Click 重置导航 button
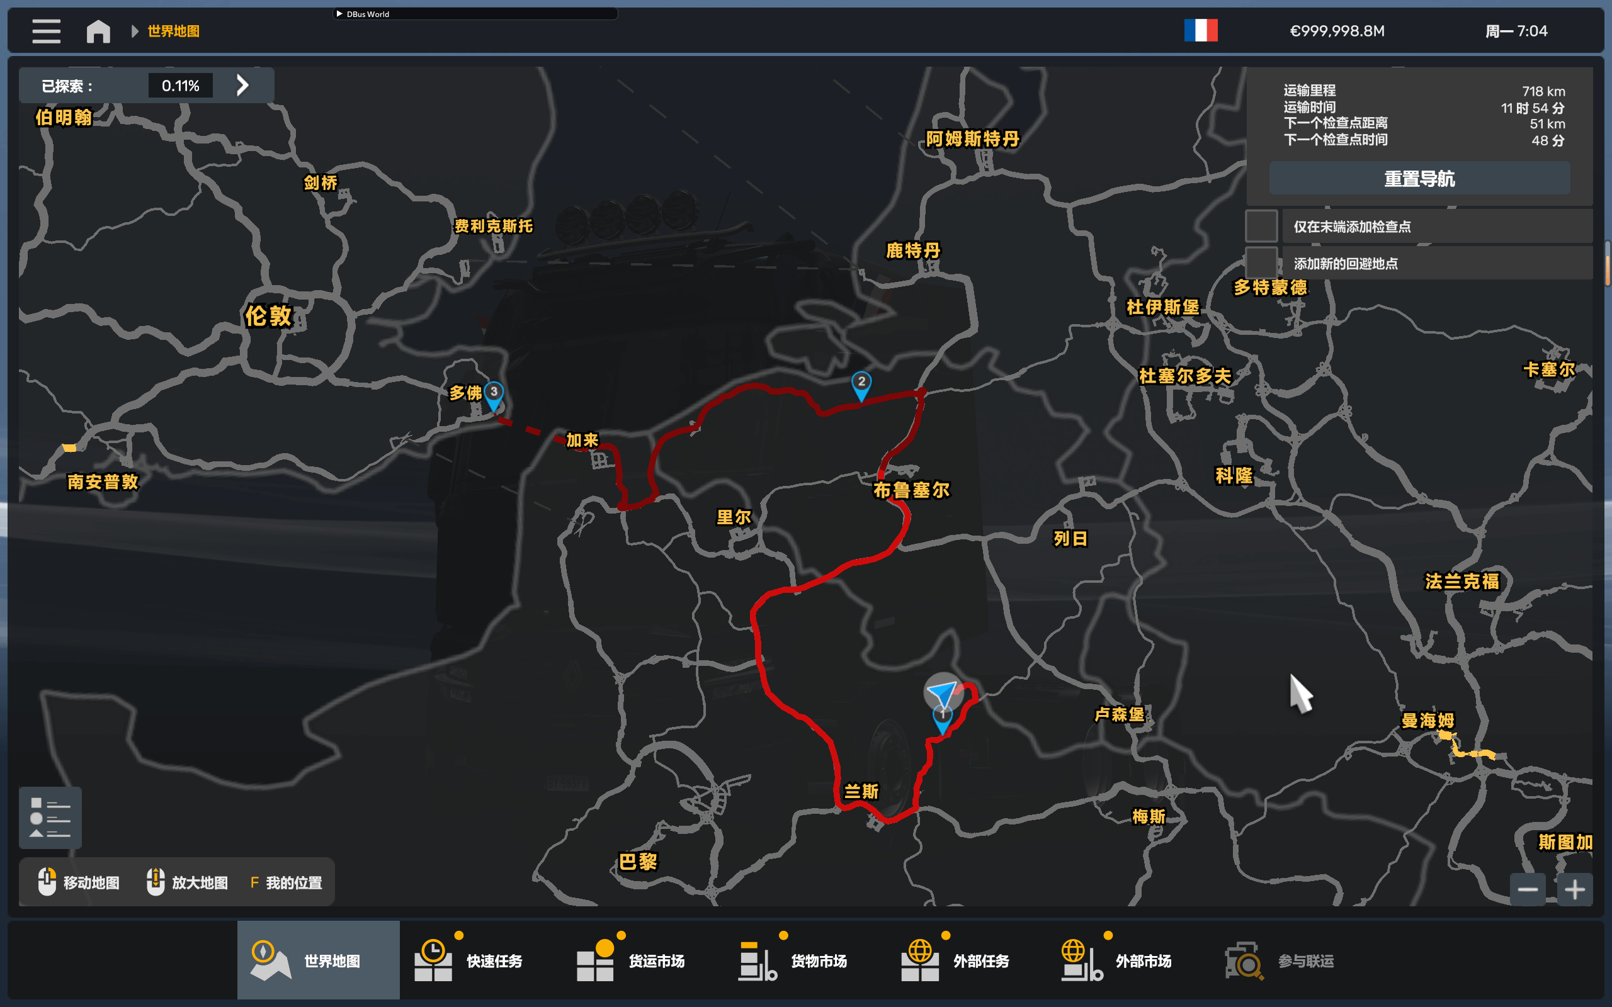This screenshot has width=1612, height=1007. click(x=1419, y=179)
